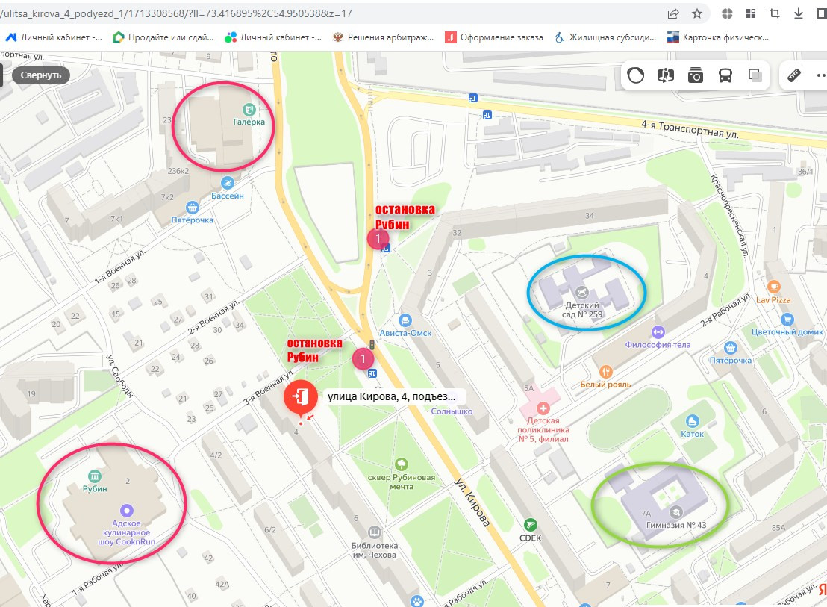
Task: Open the map photos layer
Action: 695,75
